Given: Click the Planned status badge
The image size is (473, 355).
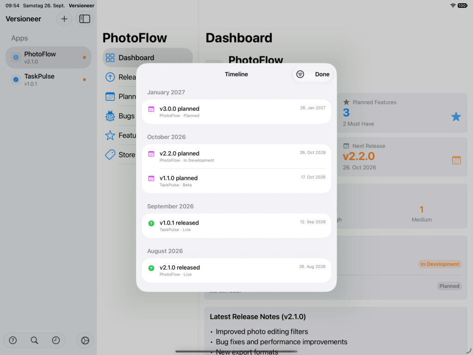Looking at the screenshot, I should point(449,286).
